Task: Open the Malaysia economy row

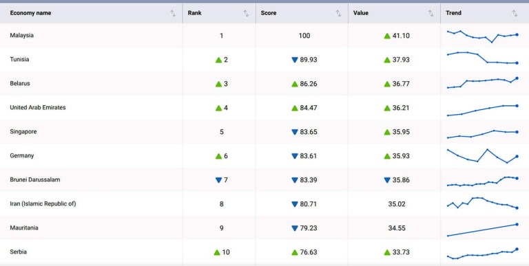Action: click(264, 35)
